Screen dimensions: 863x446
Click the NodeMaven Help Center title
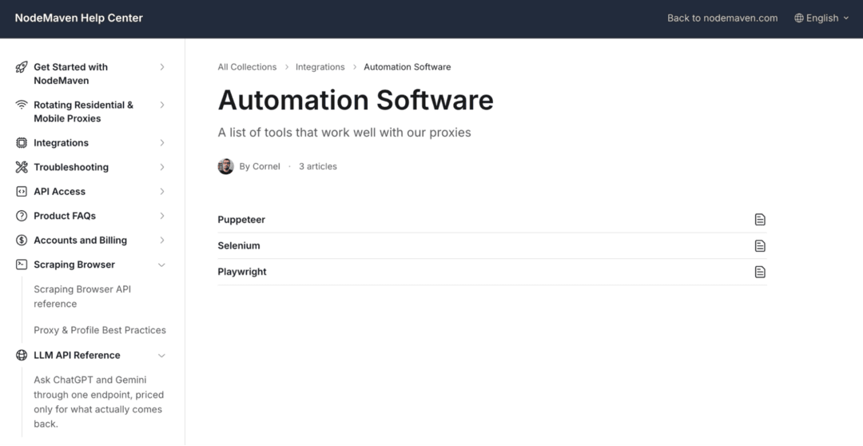pyautogui.click(x=78, y=18)
